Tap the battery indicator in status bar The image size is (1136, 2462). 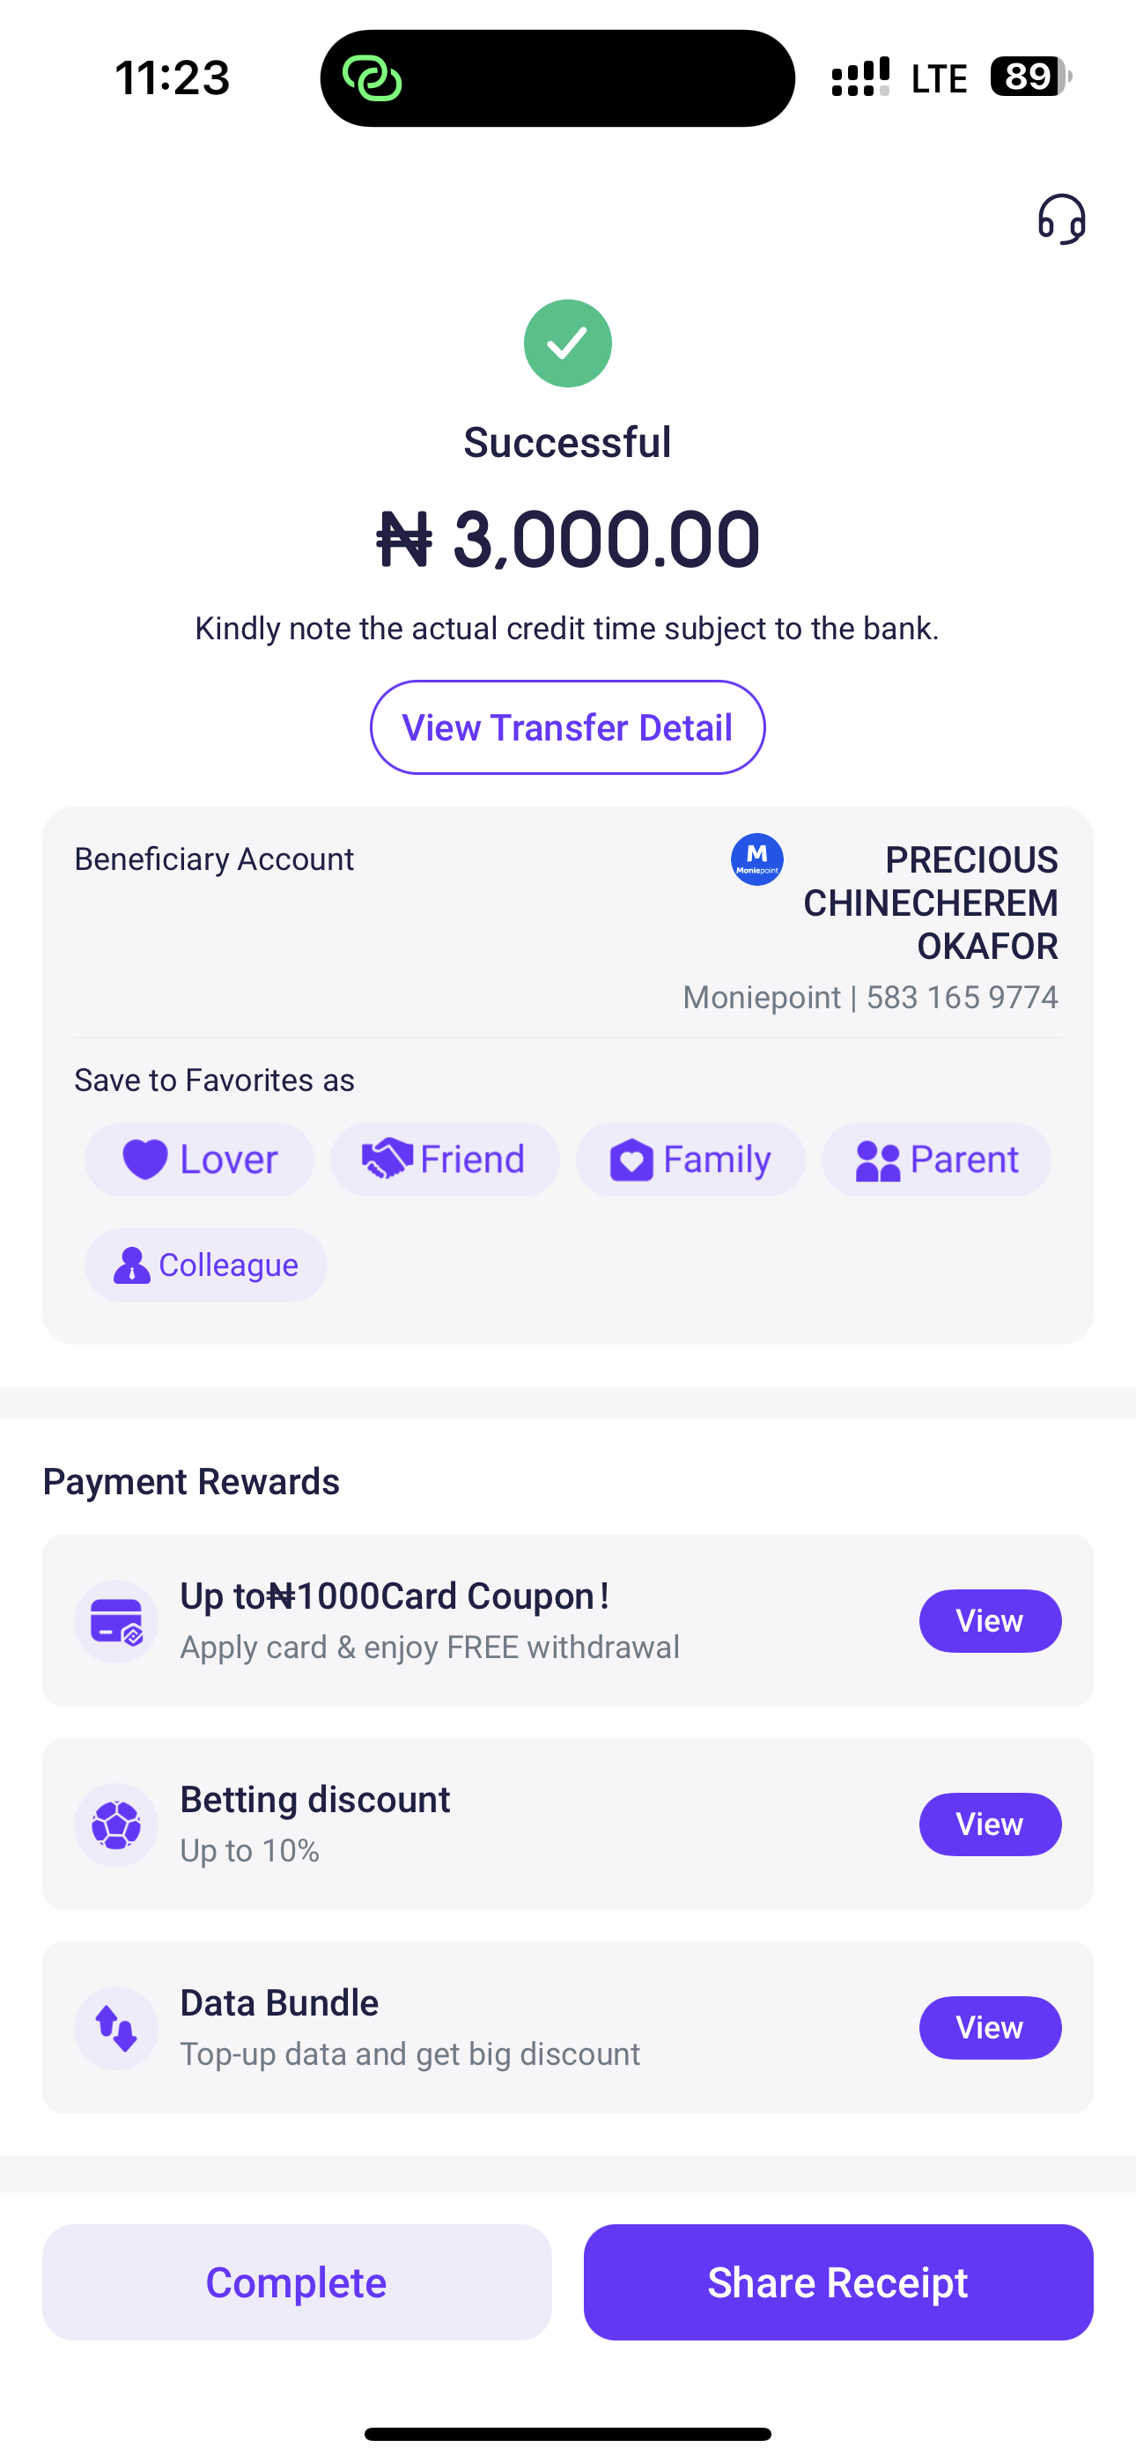tap(1029, 77)
